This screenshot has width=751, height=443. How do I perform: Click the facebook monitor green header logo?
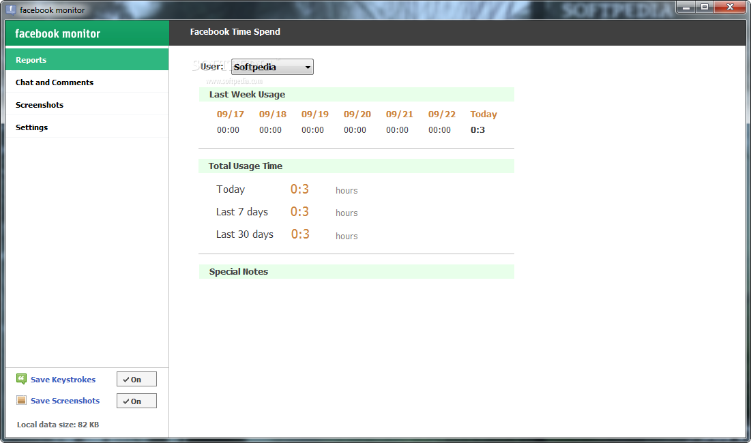[x=57, y=33]
